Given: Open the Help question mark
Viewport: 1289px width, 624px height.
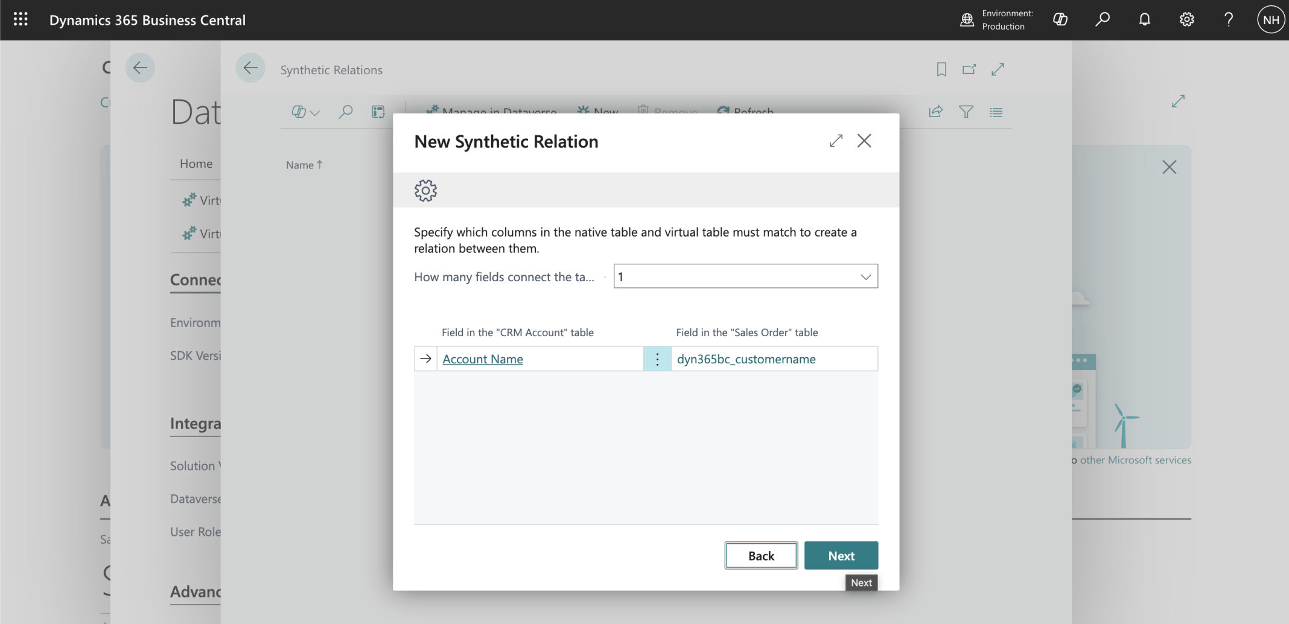Looking at the screenshot, I should 1229,20.
